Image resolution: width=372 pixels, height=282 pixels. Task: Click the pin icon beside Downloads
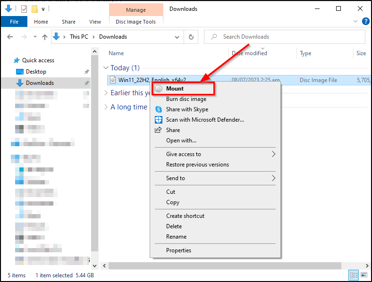pyautogui.click(x=86, y=83)
